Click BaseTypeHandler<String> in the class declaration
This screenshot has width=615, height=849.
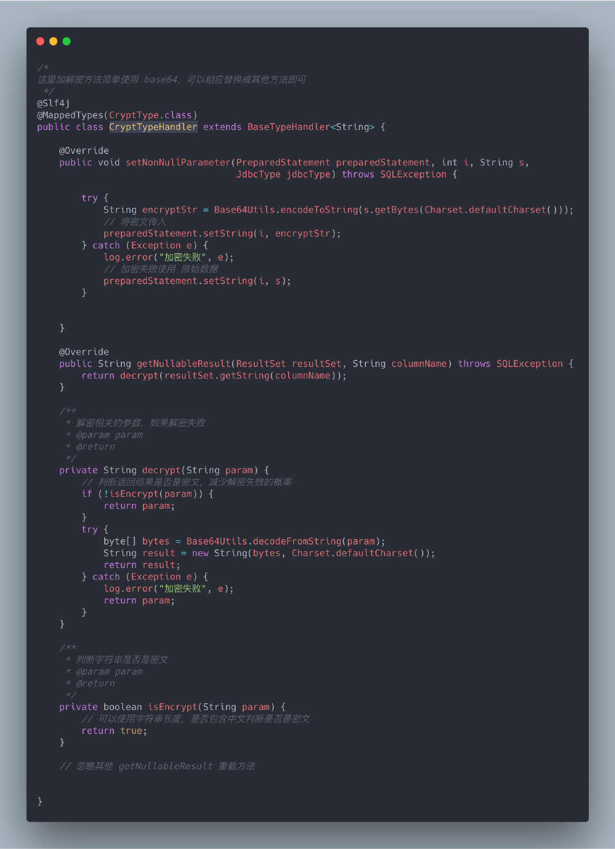(311, 126)
